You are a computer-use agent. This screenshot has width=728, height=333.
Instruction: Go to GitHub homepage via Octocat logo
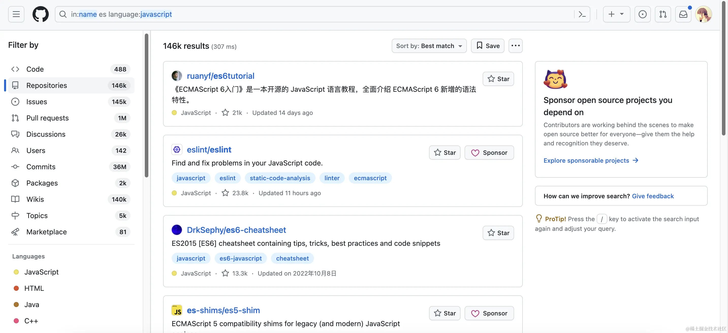tap(40, 14)
